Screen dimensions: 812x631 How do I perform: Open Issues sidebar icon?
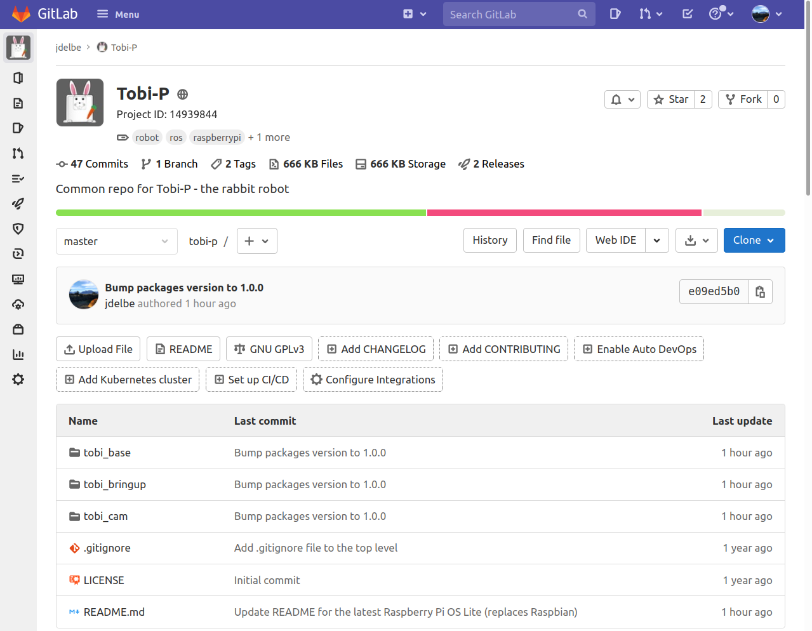pyautogui.click(x=18, y=128)
